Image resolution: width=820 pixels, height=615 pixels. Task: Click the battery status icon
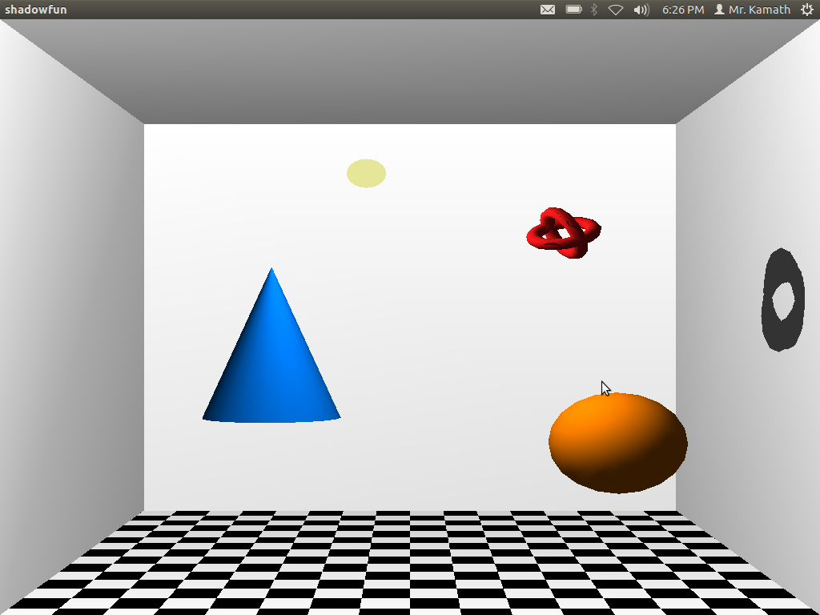click(572, 10)
